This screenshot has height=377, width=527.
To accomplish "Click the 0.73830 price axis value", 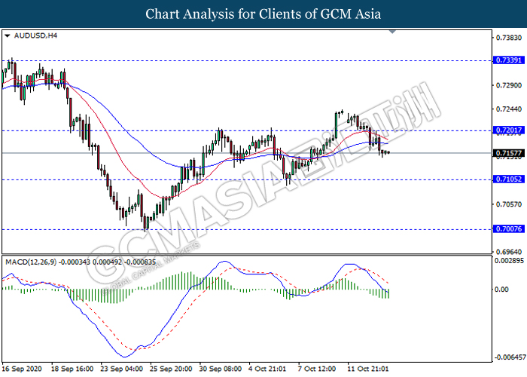I will coord(509,38).
